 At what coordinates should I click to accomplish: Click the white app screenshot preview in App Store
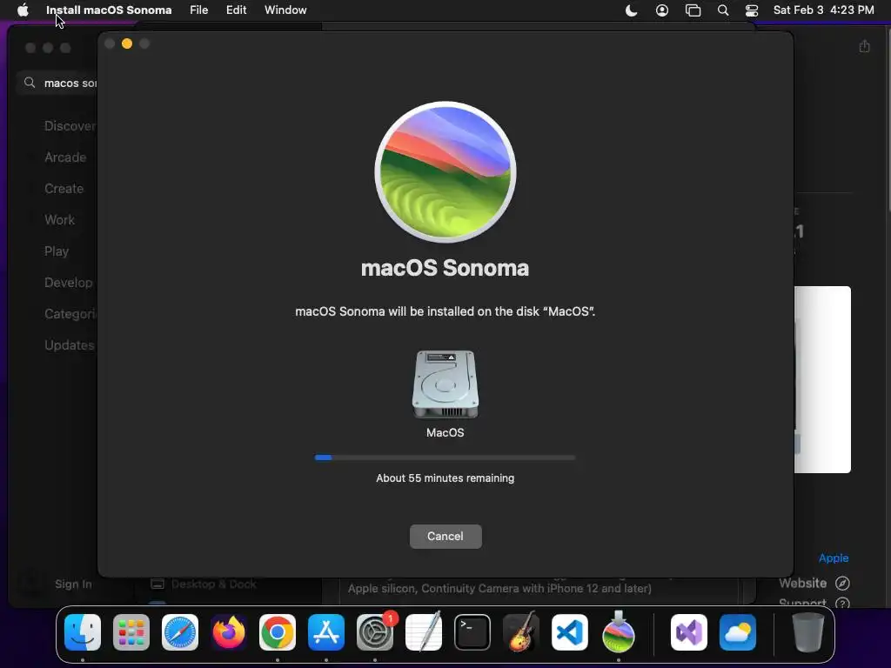pyautogui.click(x=822, y=379)
